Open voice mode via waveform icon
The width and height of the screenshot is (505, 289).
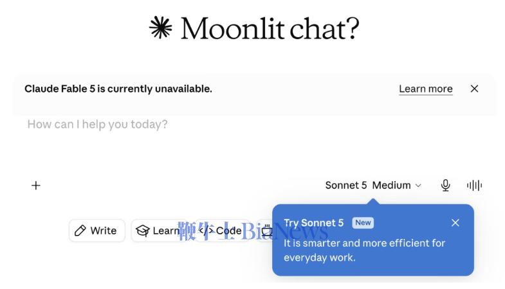[474, 185]
